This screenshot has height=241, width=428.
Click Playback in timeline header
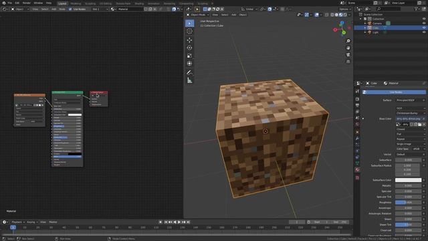(18, 222)
